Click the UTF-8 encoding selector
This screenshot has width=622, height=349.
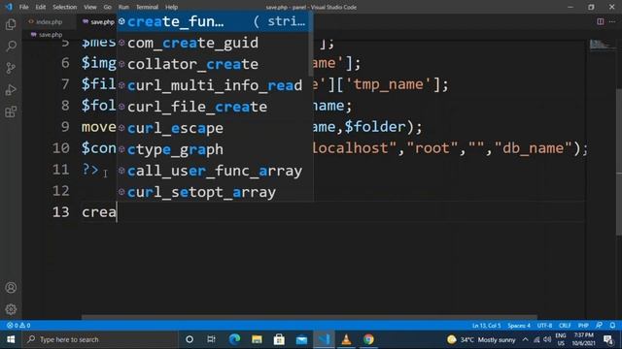(544, 326)
